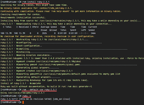Screen dimensions: 144x105
Task: Click the '#installing' progress line
Action: tap(32, 52)
